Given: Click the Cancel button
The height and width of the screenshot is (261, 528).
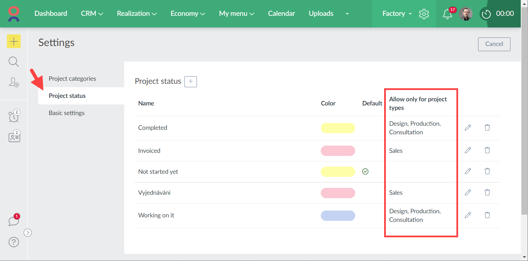Looking at the screenshot, I should coord(494,44).
